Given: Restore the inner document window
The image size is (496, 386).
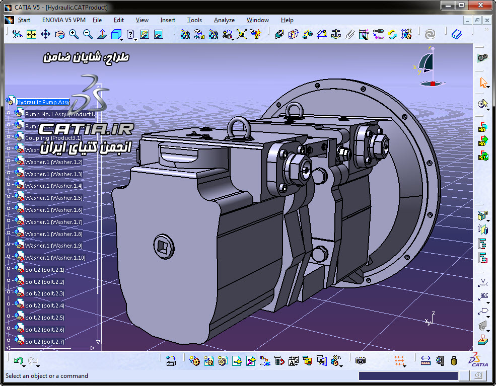Looking at the screenshot, I should (477, 20).
